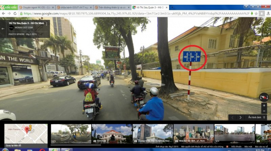The width and height of the screenshot is (271, 151).
Task: Open the 'Điều khoản' terms link
Action: [236, 147]
